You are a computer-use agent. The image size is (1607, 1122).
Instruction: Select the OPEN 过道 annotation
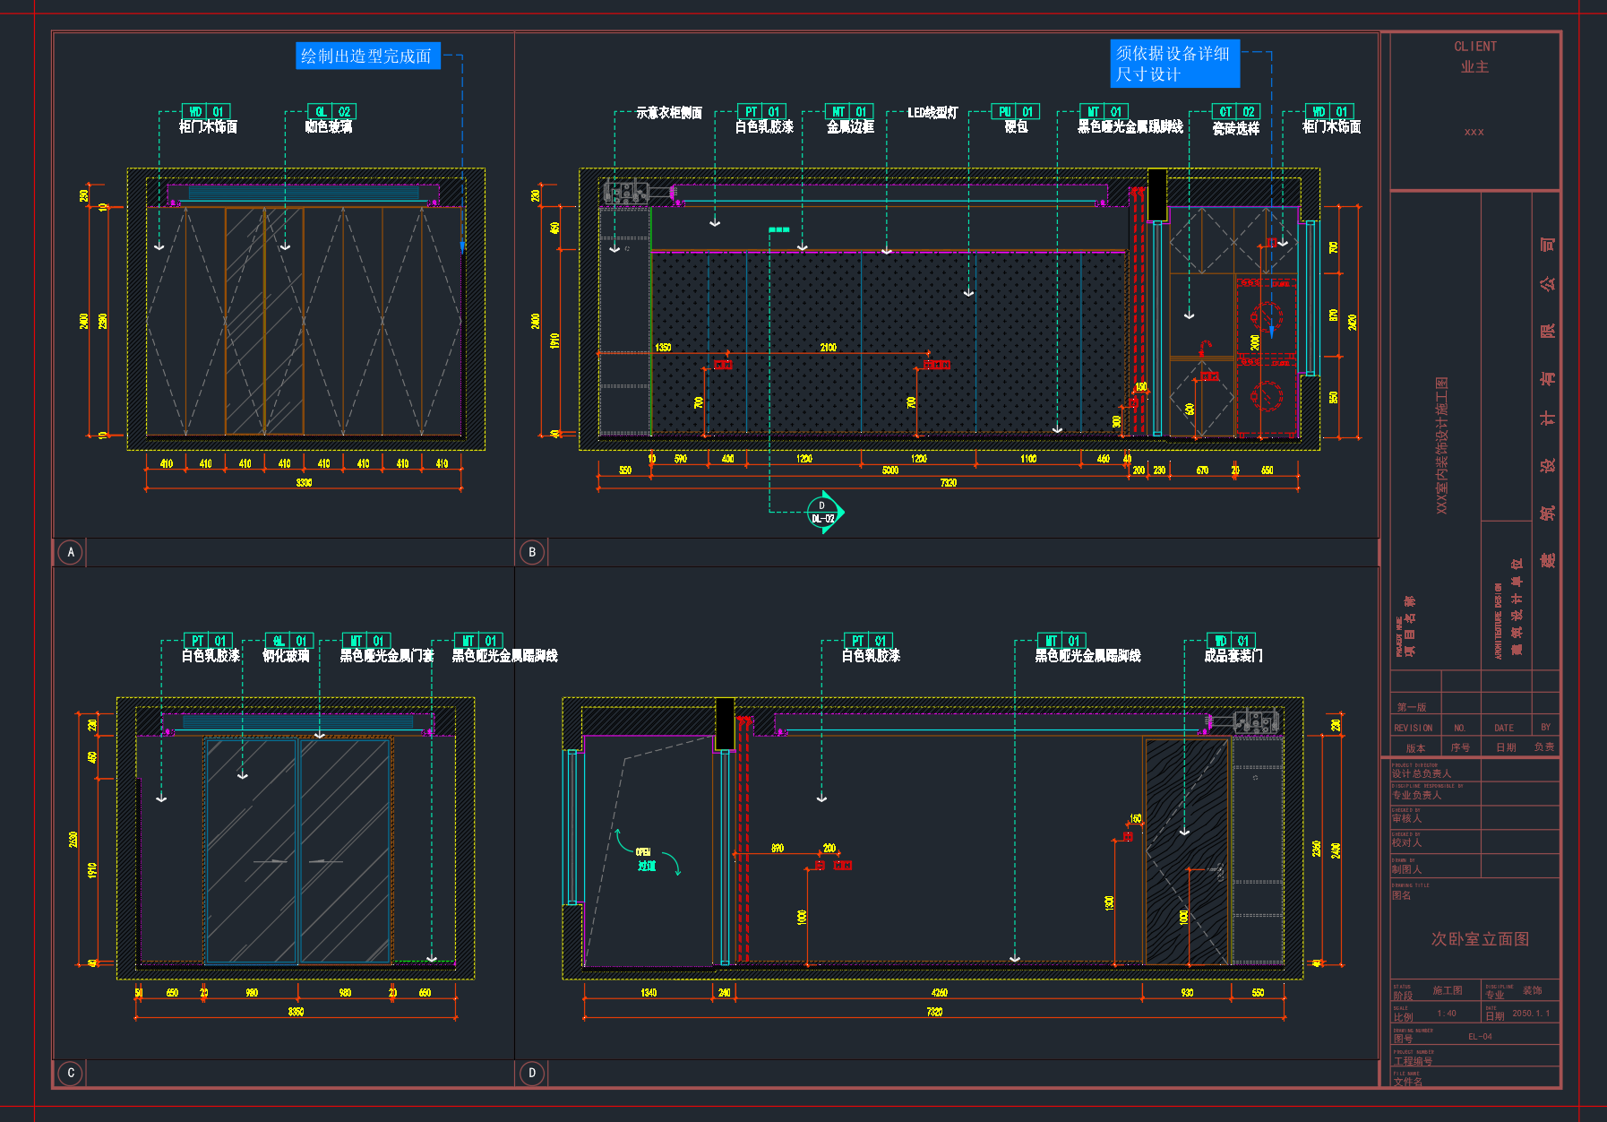coord(645,859)
